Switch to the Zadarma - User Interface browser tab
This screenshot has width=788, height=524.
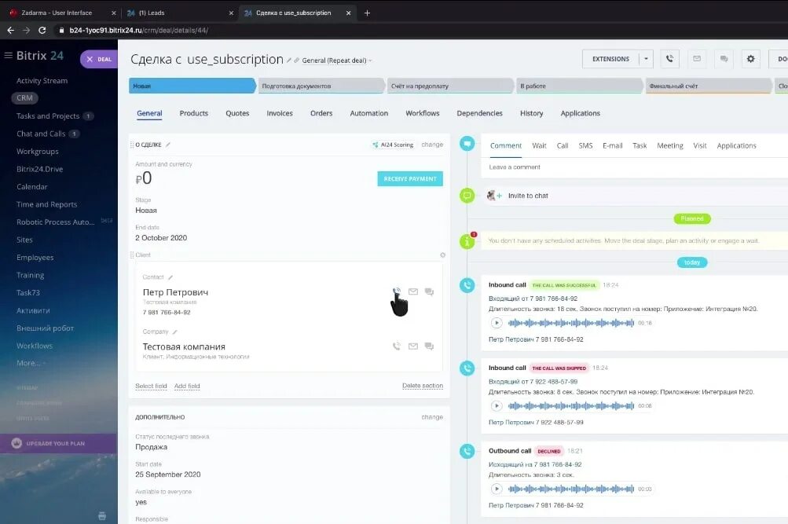click(x=57, y=13)
